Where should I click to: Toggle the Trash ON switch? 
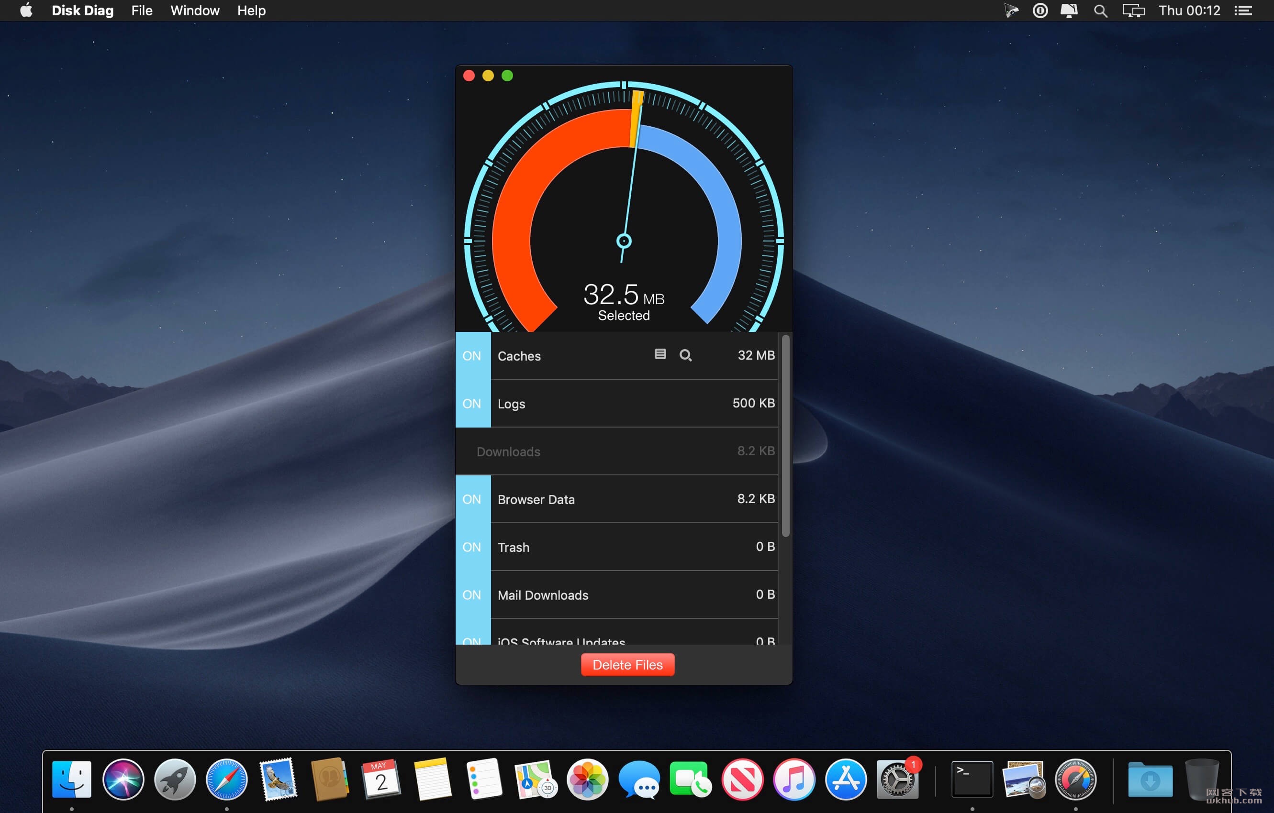[x=472, y=547]
